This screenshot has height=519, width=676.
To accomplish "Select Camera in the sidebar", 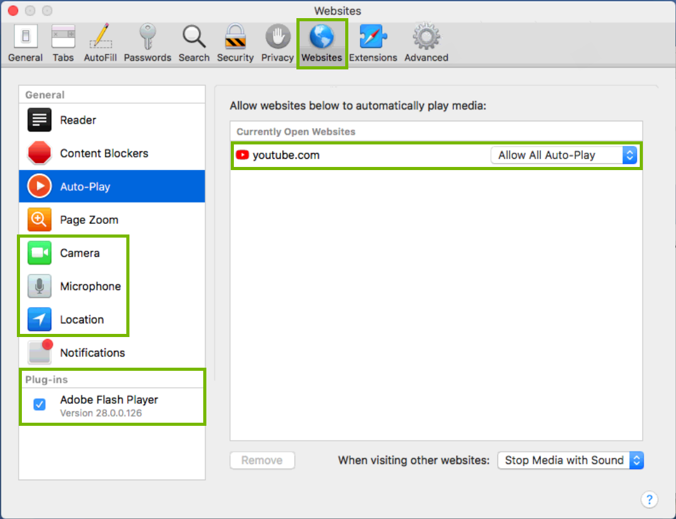I will (x=79, y=253).
